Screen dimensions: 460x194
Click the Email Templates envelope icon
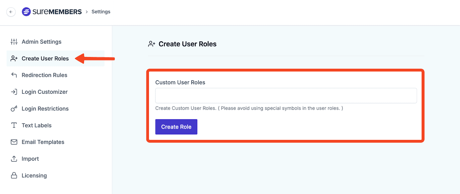pos(14,142)
